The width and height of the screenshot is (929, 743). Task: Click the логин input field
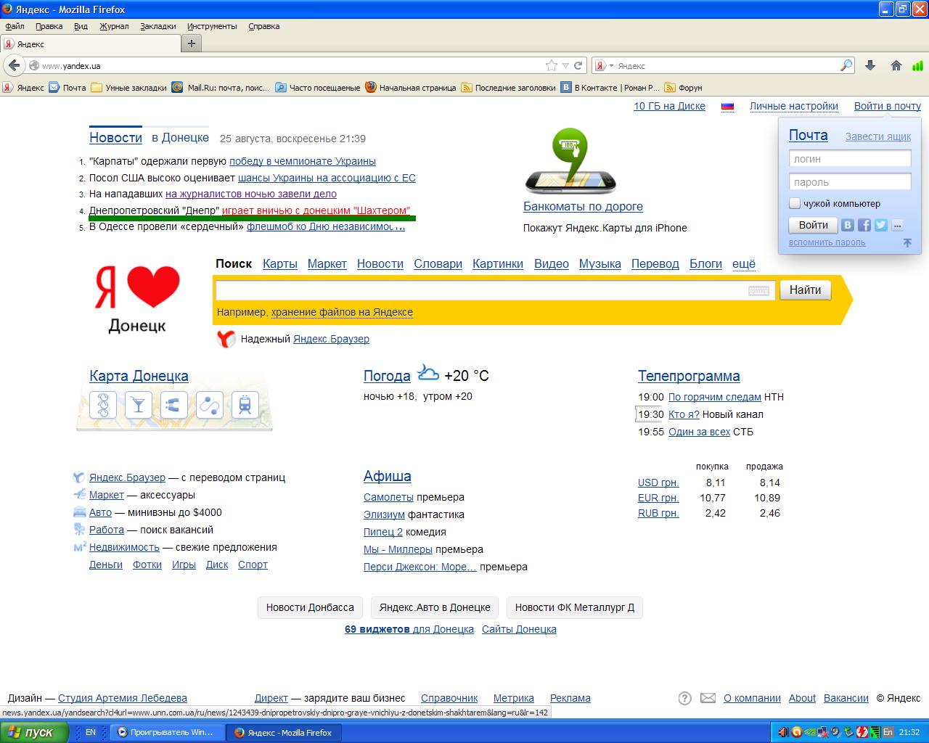tap(850, 159)
